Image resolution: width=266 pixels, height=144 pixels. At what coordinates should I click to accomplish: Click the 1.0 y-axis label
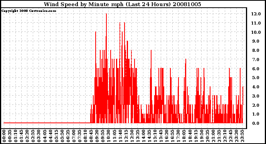point(256,114)
